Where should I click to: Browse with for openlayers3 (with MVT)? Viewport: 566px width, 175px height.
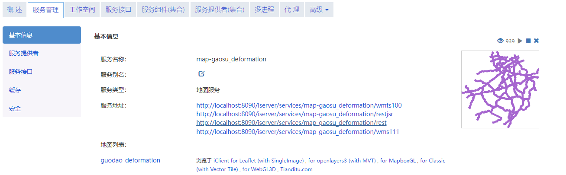(342, 161)
